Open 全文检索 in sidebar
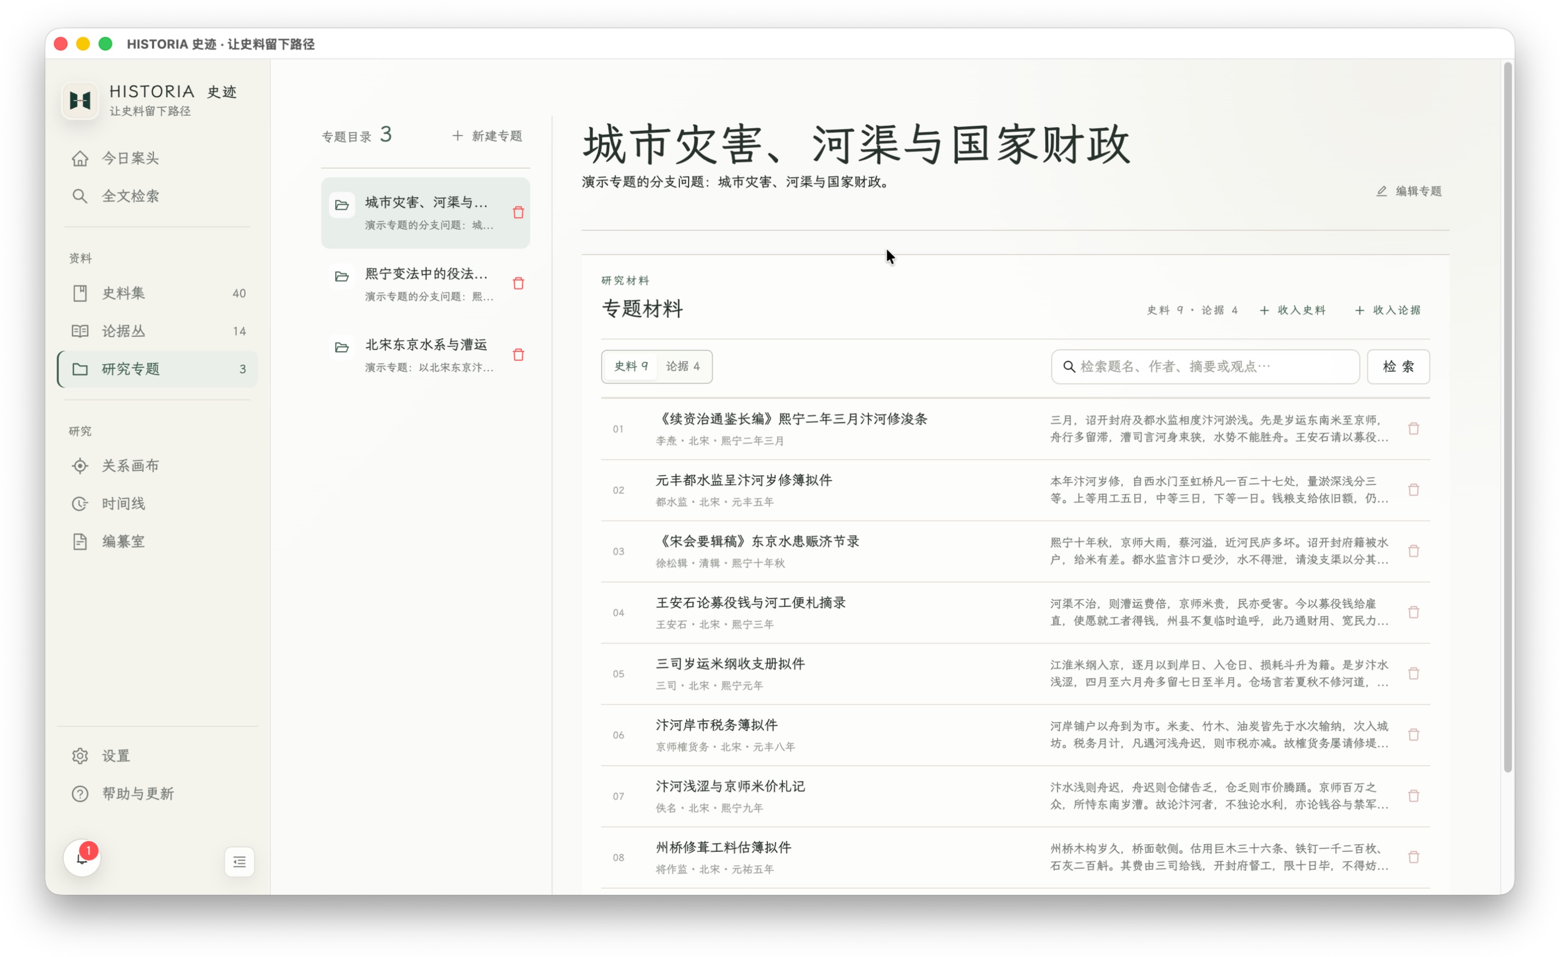 157,196
